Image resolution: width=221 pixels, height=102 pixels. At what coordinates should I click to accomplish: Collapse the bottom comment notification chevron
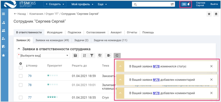click(120, 93)
